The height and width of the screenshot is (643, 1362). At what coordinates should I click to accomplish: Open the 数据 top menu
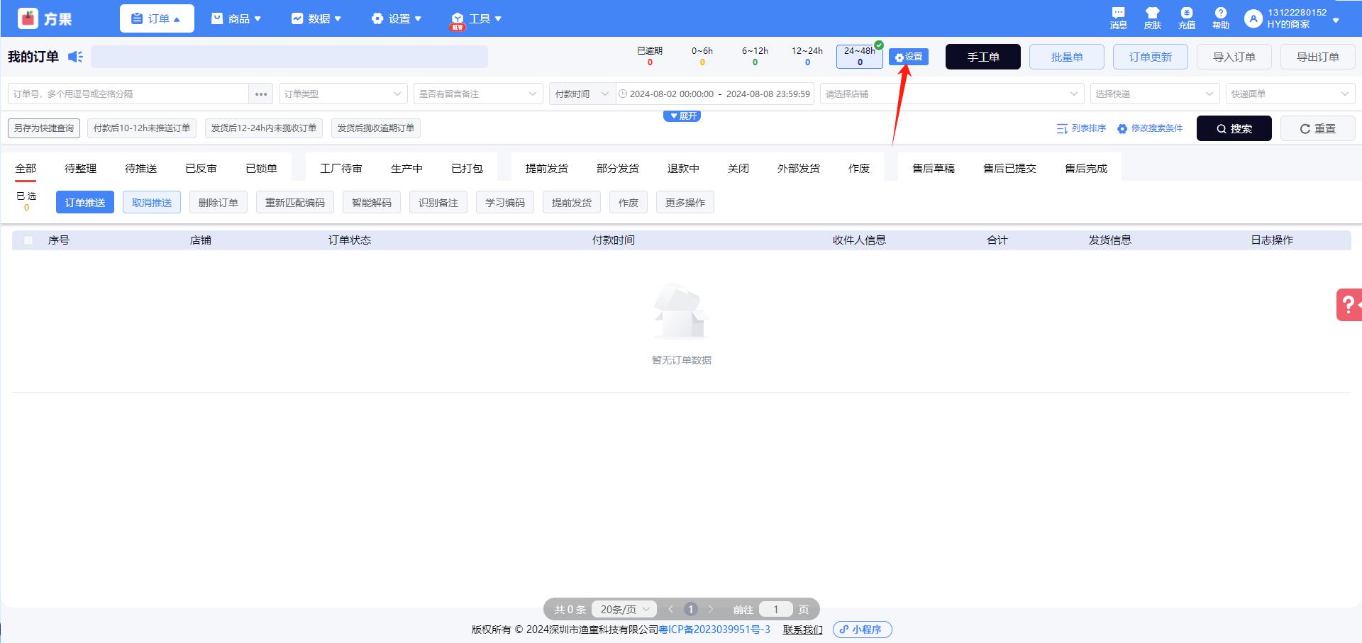(x=316, y=18)
